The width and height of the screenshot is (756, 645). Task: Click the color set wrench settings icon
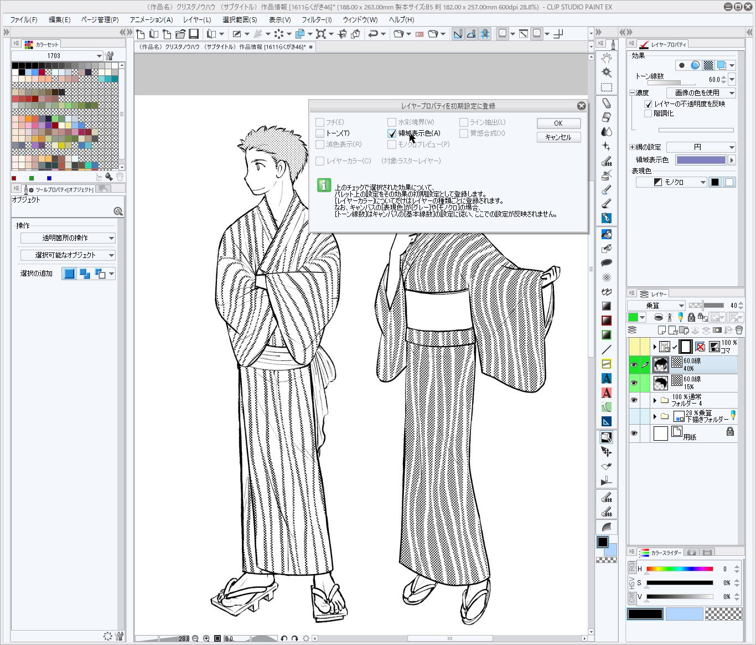coord(110,55)
